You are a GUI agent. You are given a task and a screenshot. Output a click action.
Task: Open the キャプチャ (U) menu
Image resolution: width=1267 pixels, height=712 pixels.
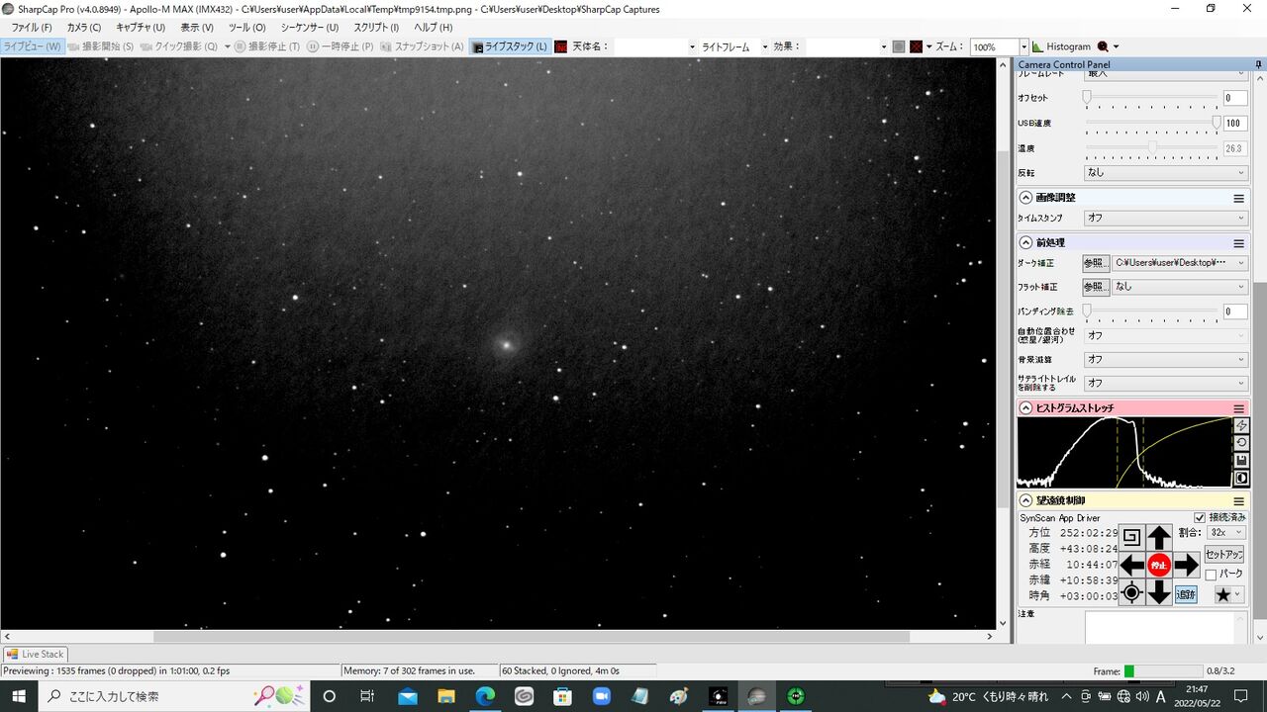(141, 28)
